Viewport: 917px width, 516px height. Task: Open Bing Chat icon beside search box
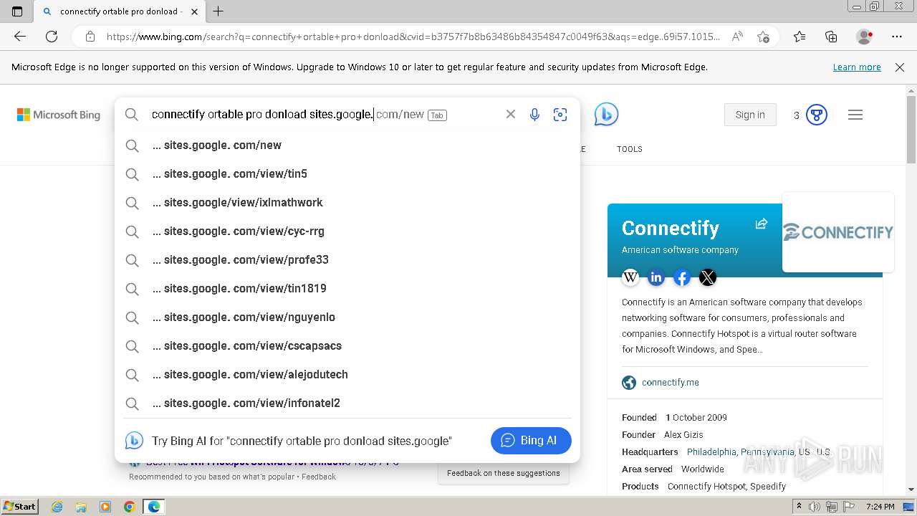pyautogui.click(x=606, y=115)
